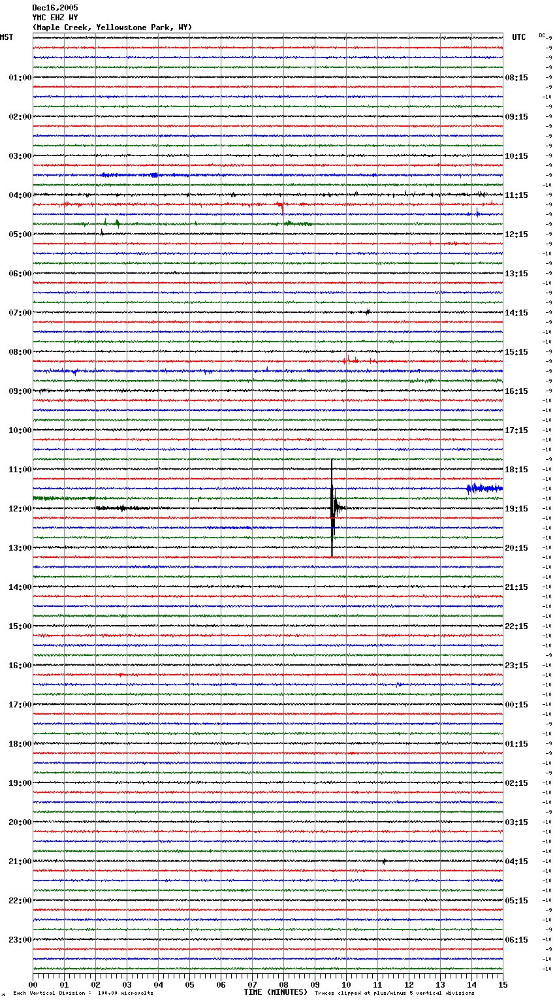Select the 13:00 MST hour label
The width and height of the screenshot is (555, 1002).
pyautogui.click(x=20, y=548)
